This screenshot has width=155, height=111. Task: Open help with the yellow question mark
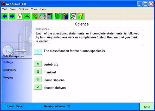tap(80, 16)
